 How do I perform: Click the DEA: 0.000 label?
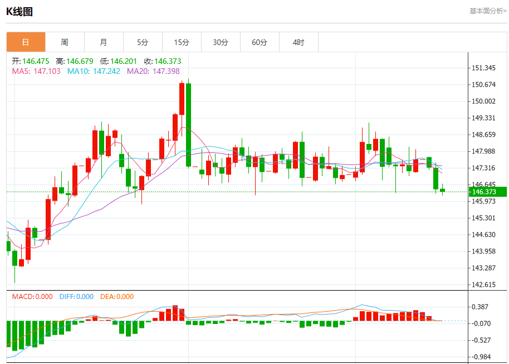tap(117, 297)
